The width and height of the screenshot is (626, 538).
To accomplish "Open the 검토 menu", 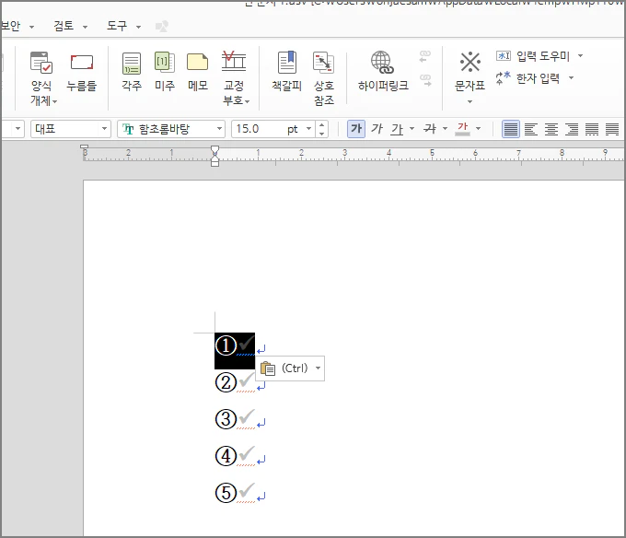I will pos(64,26).
